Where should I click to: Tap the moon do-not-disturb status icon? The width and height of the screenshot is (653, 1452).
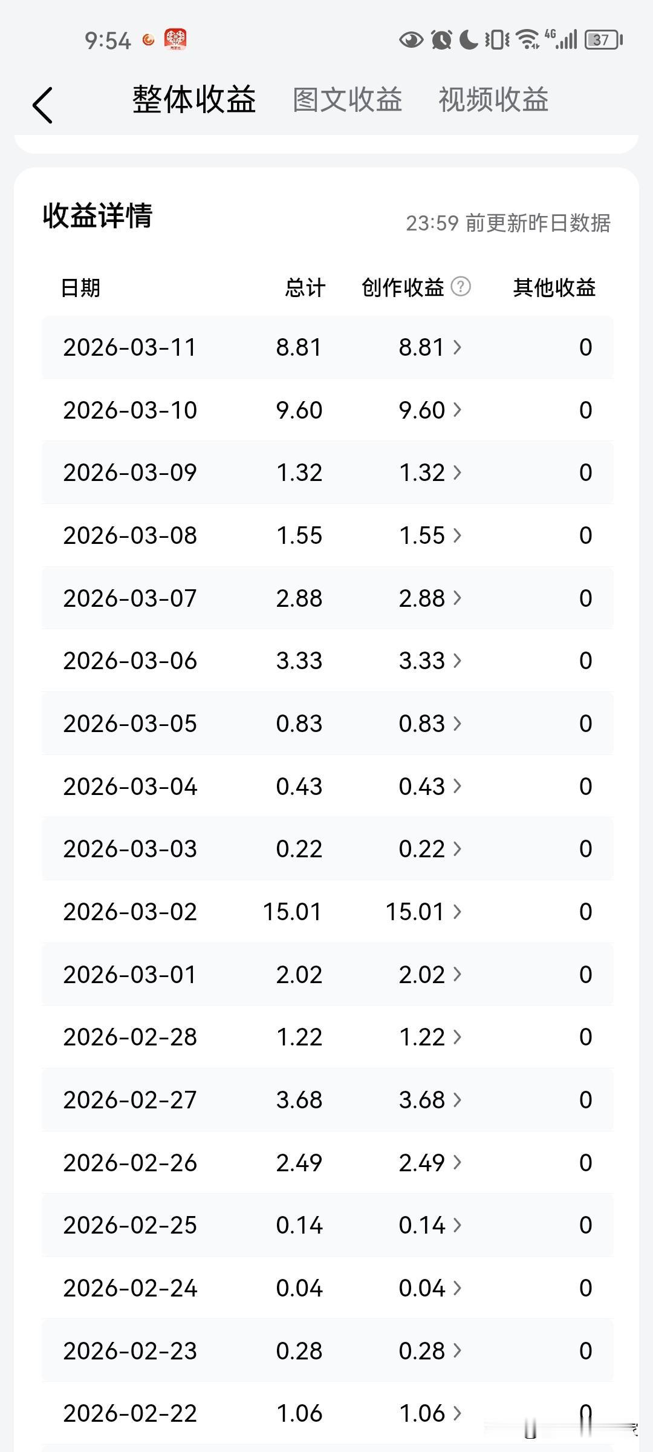click(469, 40)
